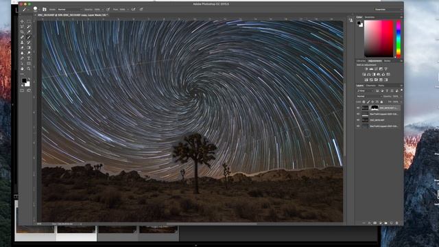
Task: Open the Color panel flyout menu
Action: [x=401, y=17]
